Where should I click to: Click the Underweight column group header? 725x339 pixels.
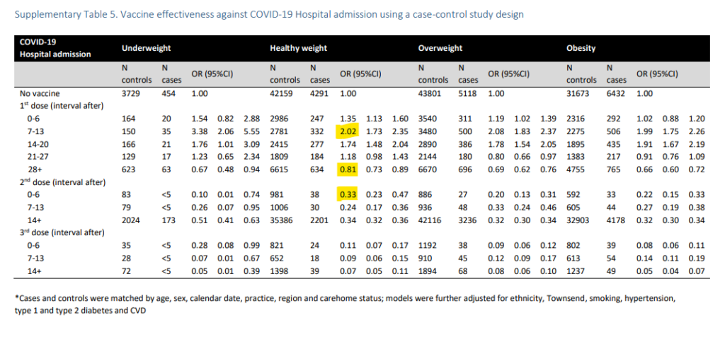142,49
